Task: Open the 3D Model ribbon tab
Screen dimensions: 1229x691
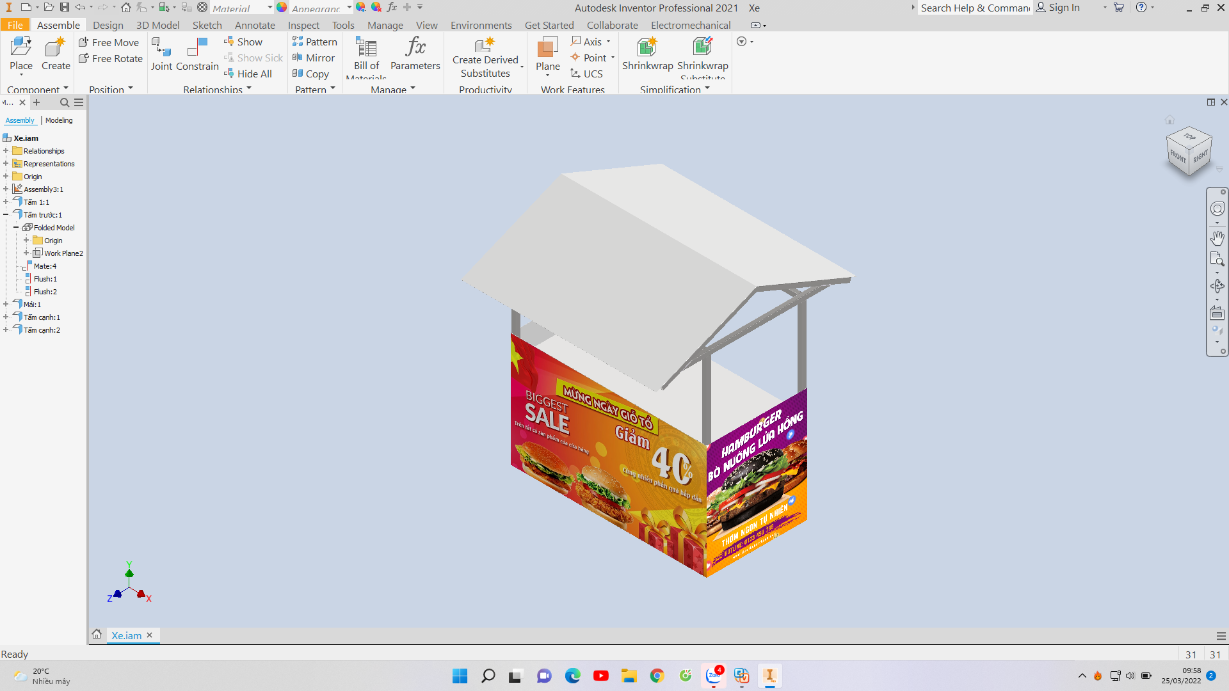Action: click(157, 25)
